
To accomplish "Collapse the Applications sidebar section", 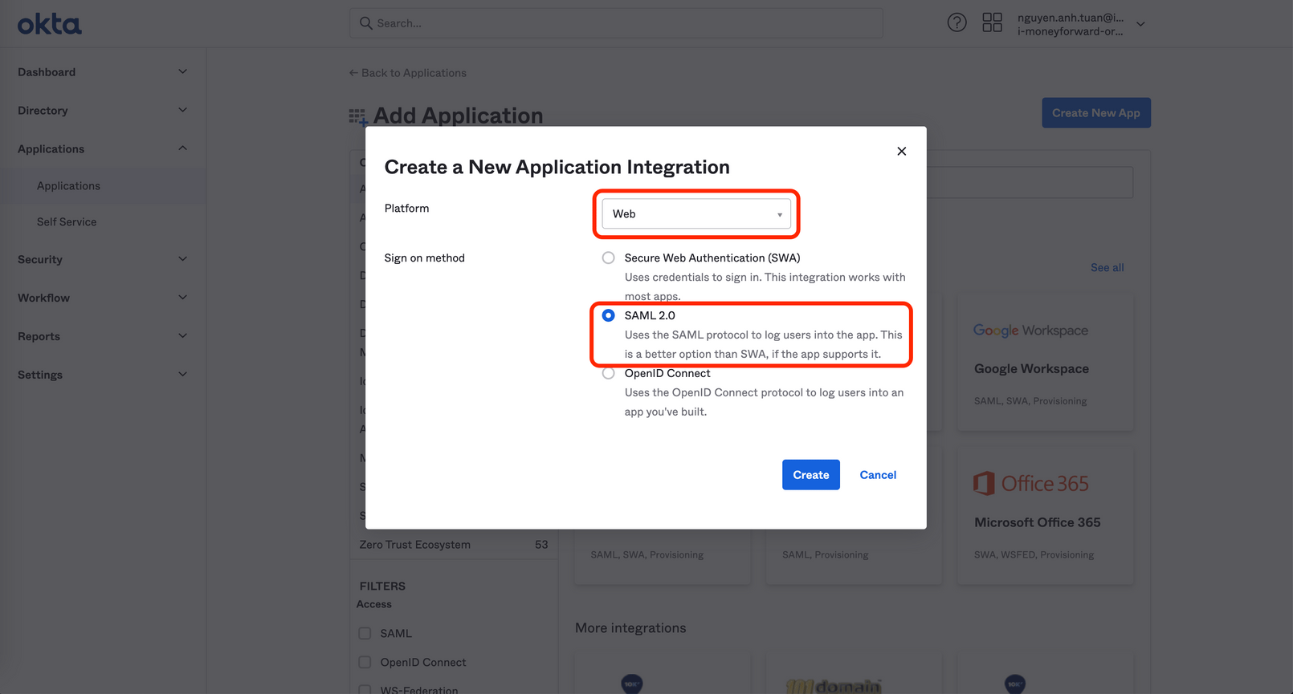I will pyautogui.click(x=103, y=148).
